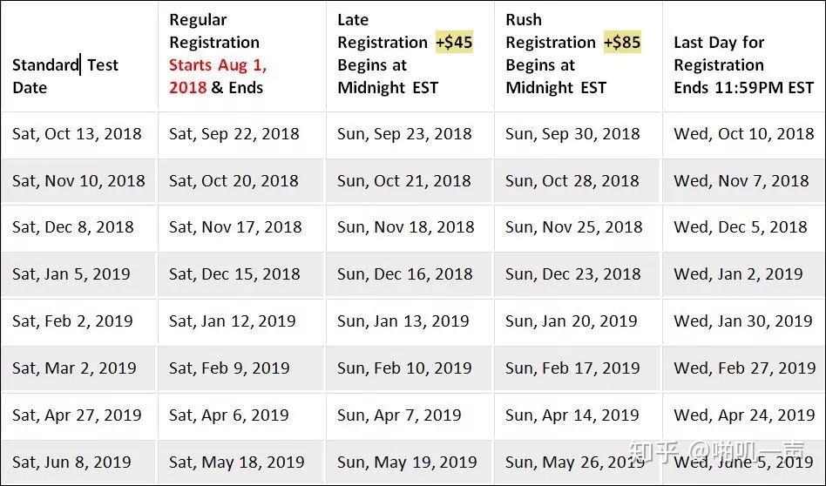Click the Sat, Jun 8, 2019 test date
Viewport: 826px width, 486px height.
(78, 462)
